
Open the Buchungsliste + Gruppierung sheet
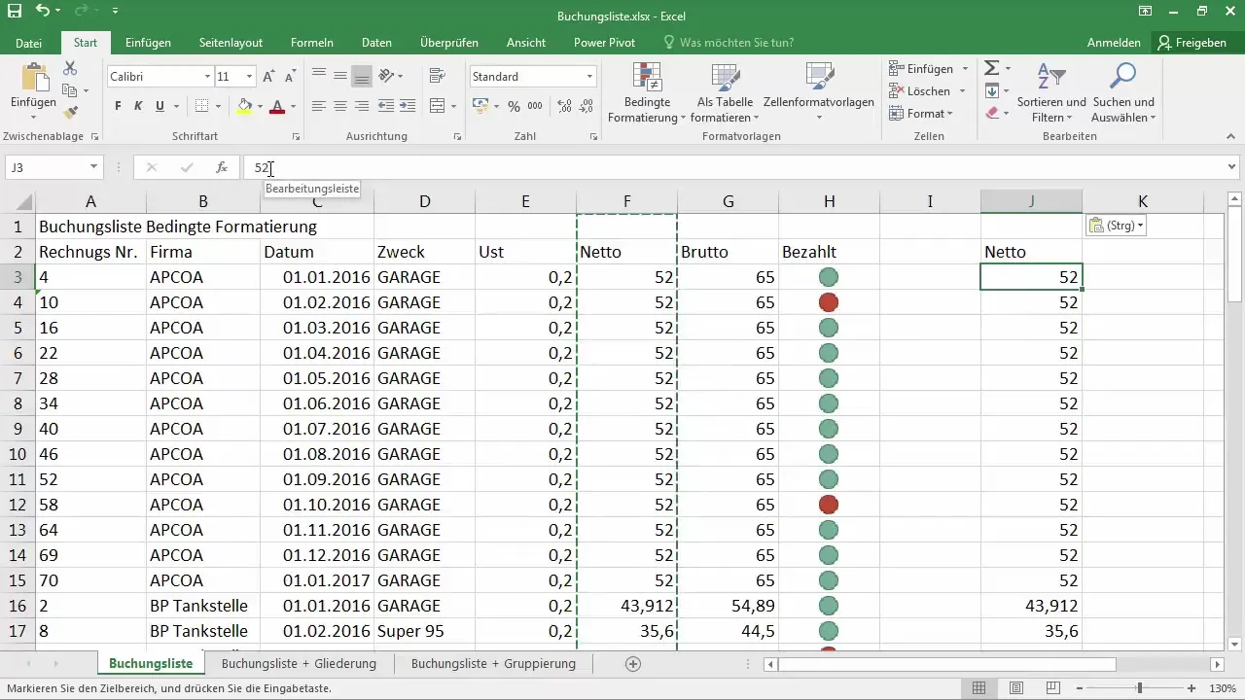[x=493, y=664]
